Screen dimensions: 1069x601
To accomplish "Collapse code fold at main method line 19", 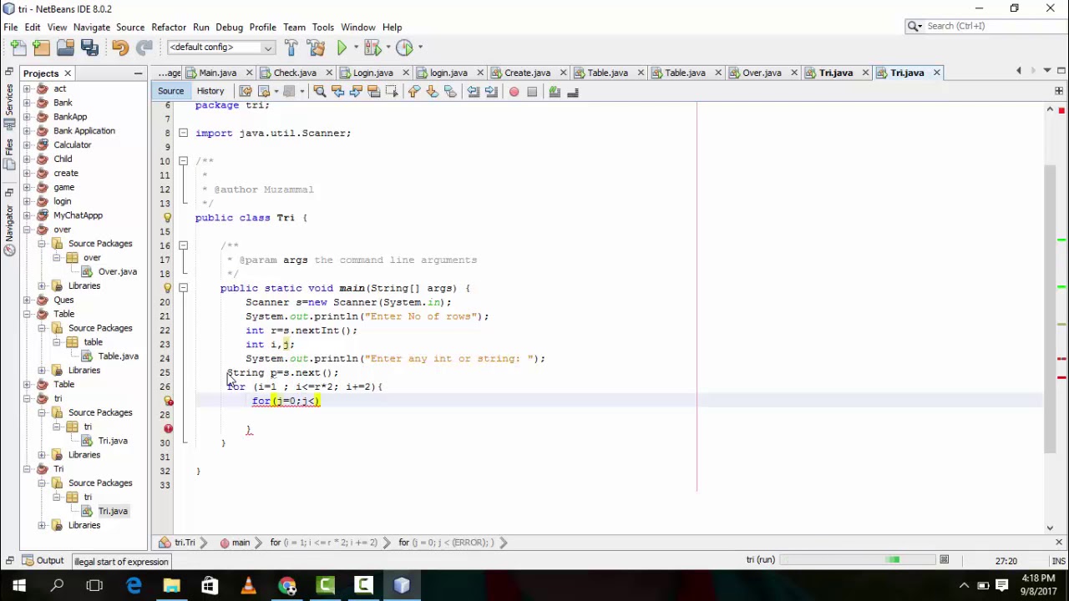I will pos(183,288).
